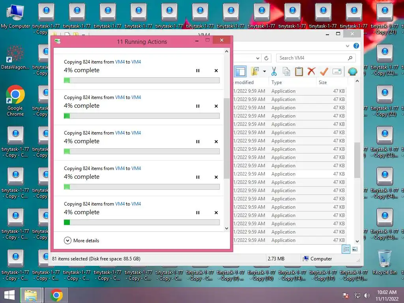The width and height of the screenshot is (404, 303).
Task: Pause the bottommost visible copy action
Action: 198,213
